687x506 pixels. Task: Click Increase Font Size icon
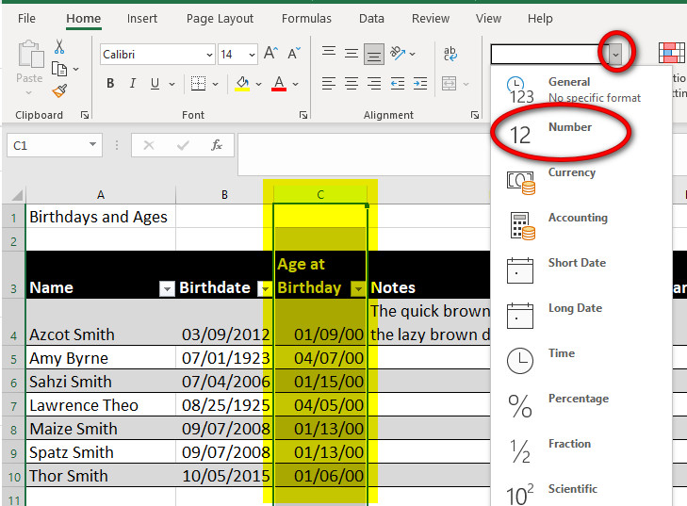coord(270,55)
